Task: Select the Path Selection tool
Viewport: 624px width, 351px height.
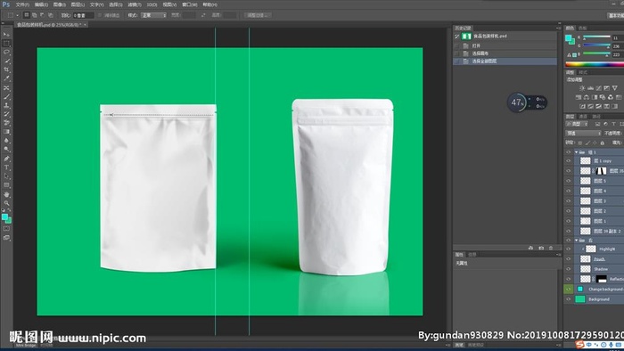Action: pyautogui.click(x=6, y=176)
